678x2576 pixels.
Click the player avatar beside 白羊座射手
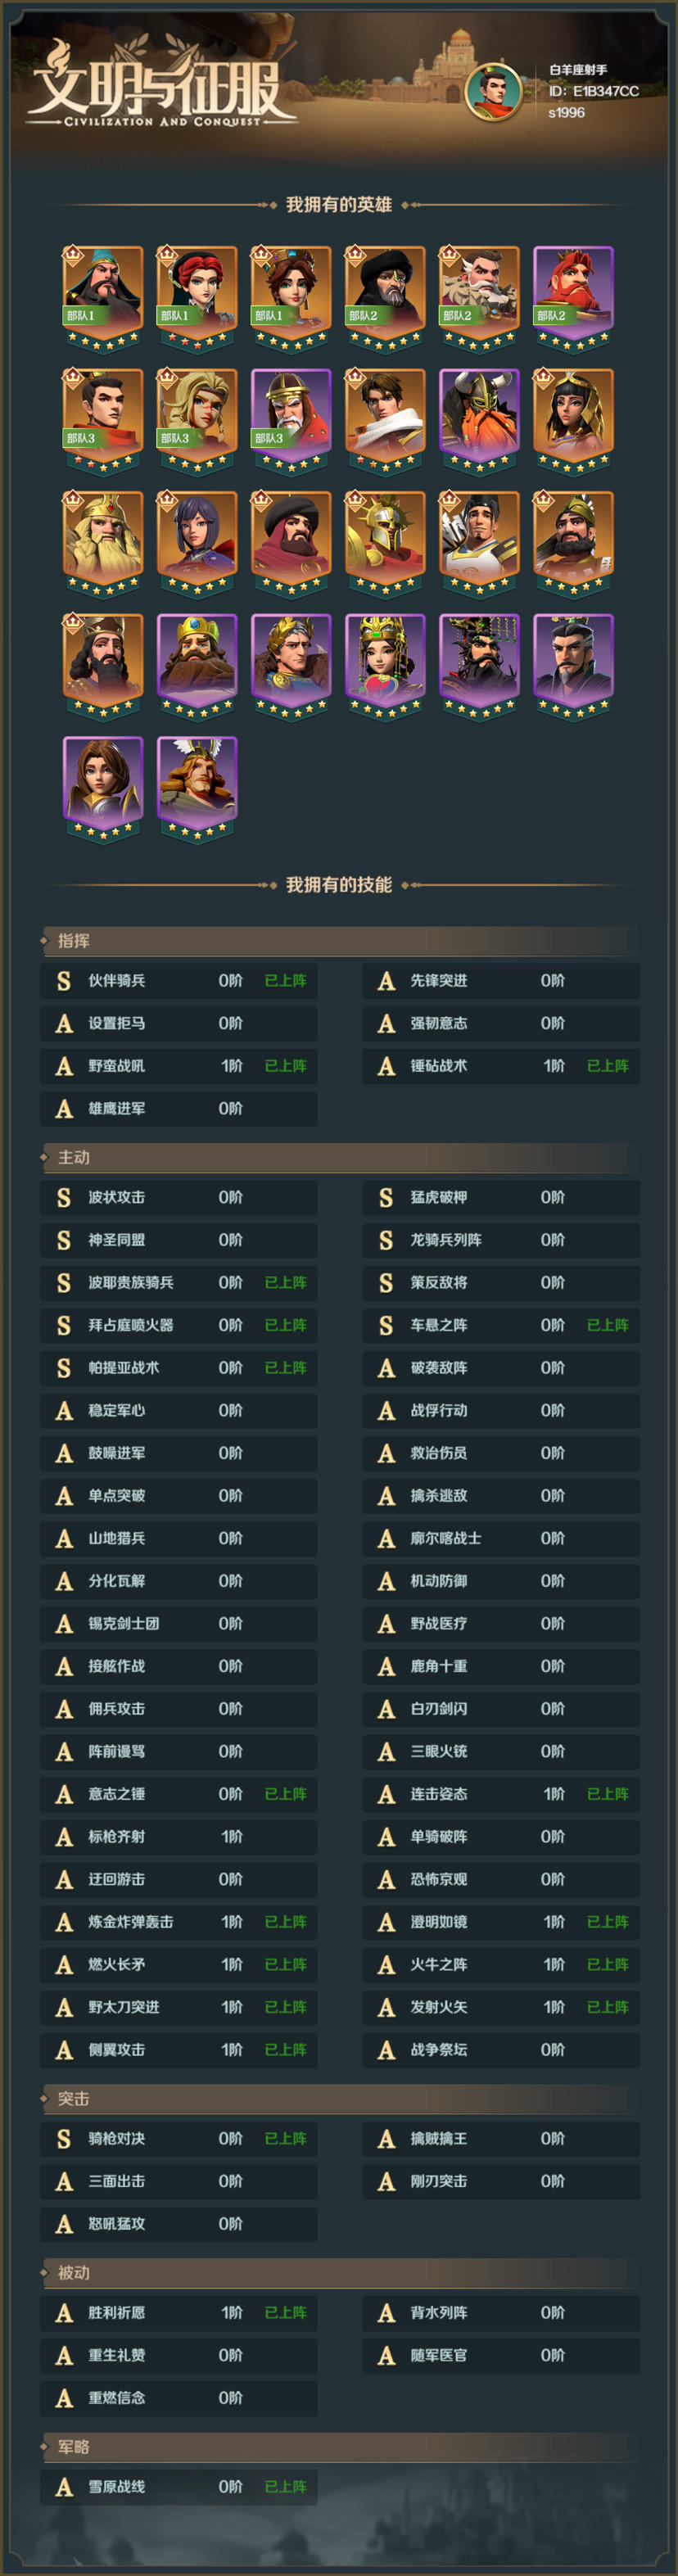[x=494, y=92]
